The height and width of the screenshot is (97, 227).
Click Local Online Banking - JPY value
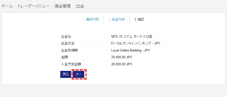pyautogui.click(x=131, y=50)
